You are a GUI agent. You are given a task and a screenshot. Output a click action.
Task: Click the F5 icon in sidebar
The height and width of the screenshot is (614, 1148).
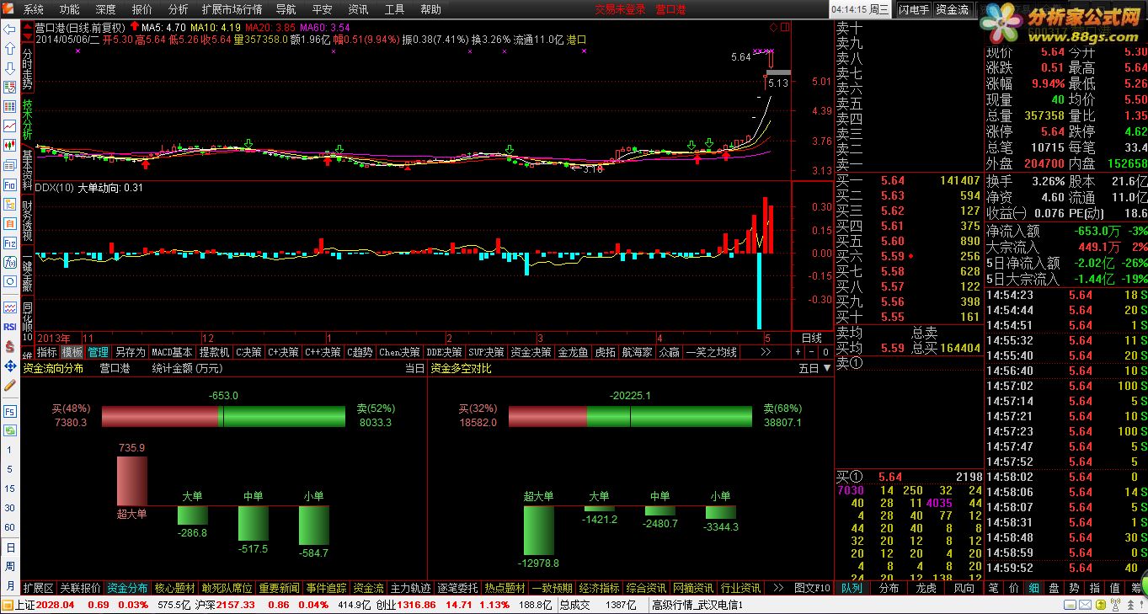click(9, 411)
